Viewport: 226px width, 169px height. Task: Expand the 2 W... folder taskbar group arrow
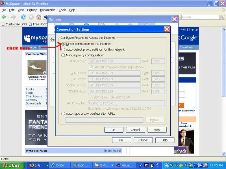tap(112, 165)
